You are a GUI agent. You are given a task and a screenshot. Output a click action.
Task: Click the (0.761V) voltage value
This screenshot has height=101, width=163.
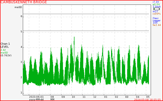[6, 56]
